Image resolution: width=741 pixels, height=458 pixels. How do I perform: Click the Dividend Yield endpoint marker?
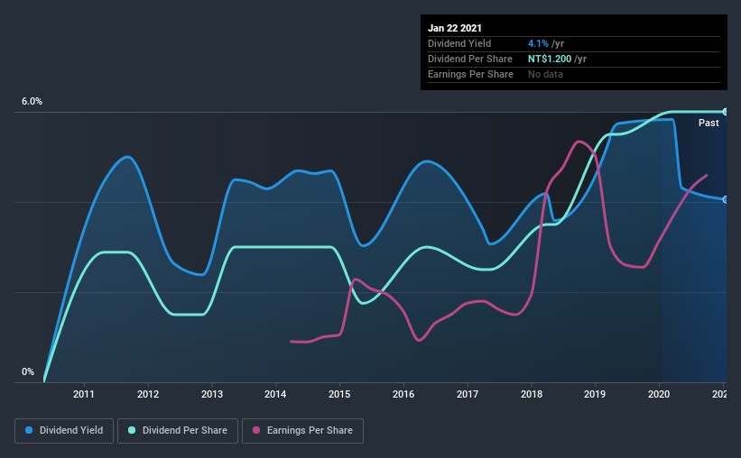725,200
